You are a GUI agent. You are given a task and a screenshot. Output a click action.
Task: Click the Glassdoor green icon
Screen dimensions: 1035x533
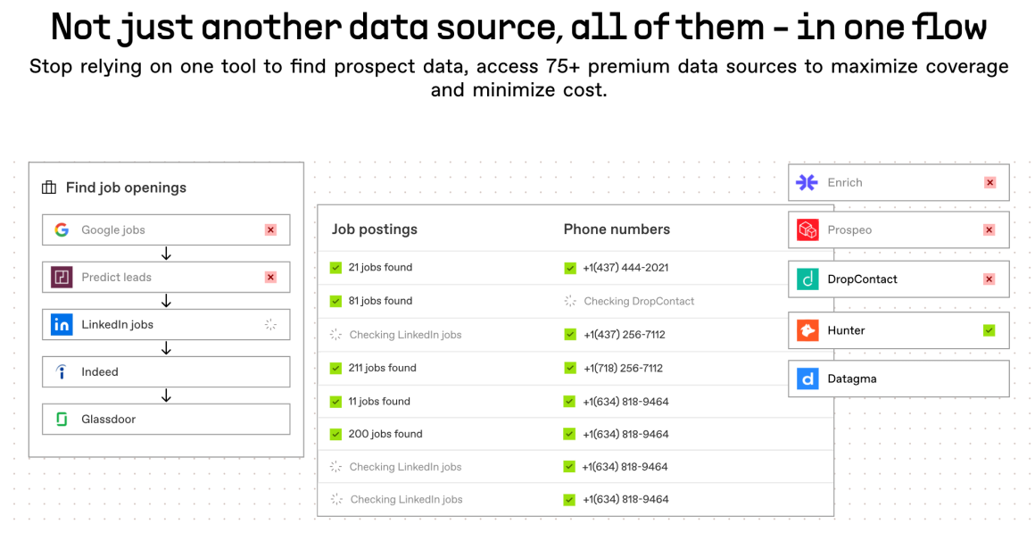[62, 420]
